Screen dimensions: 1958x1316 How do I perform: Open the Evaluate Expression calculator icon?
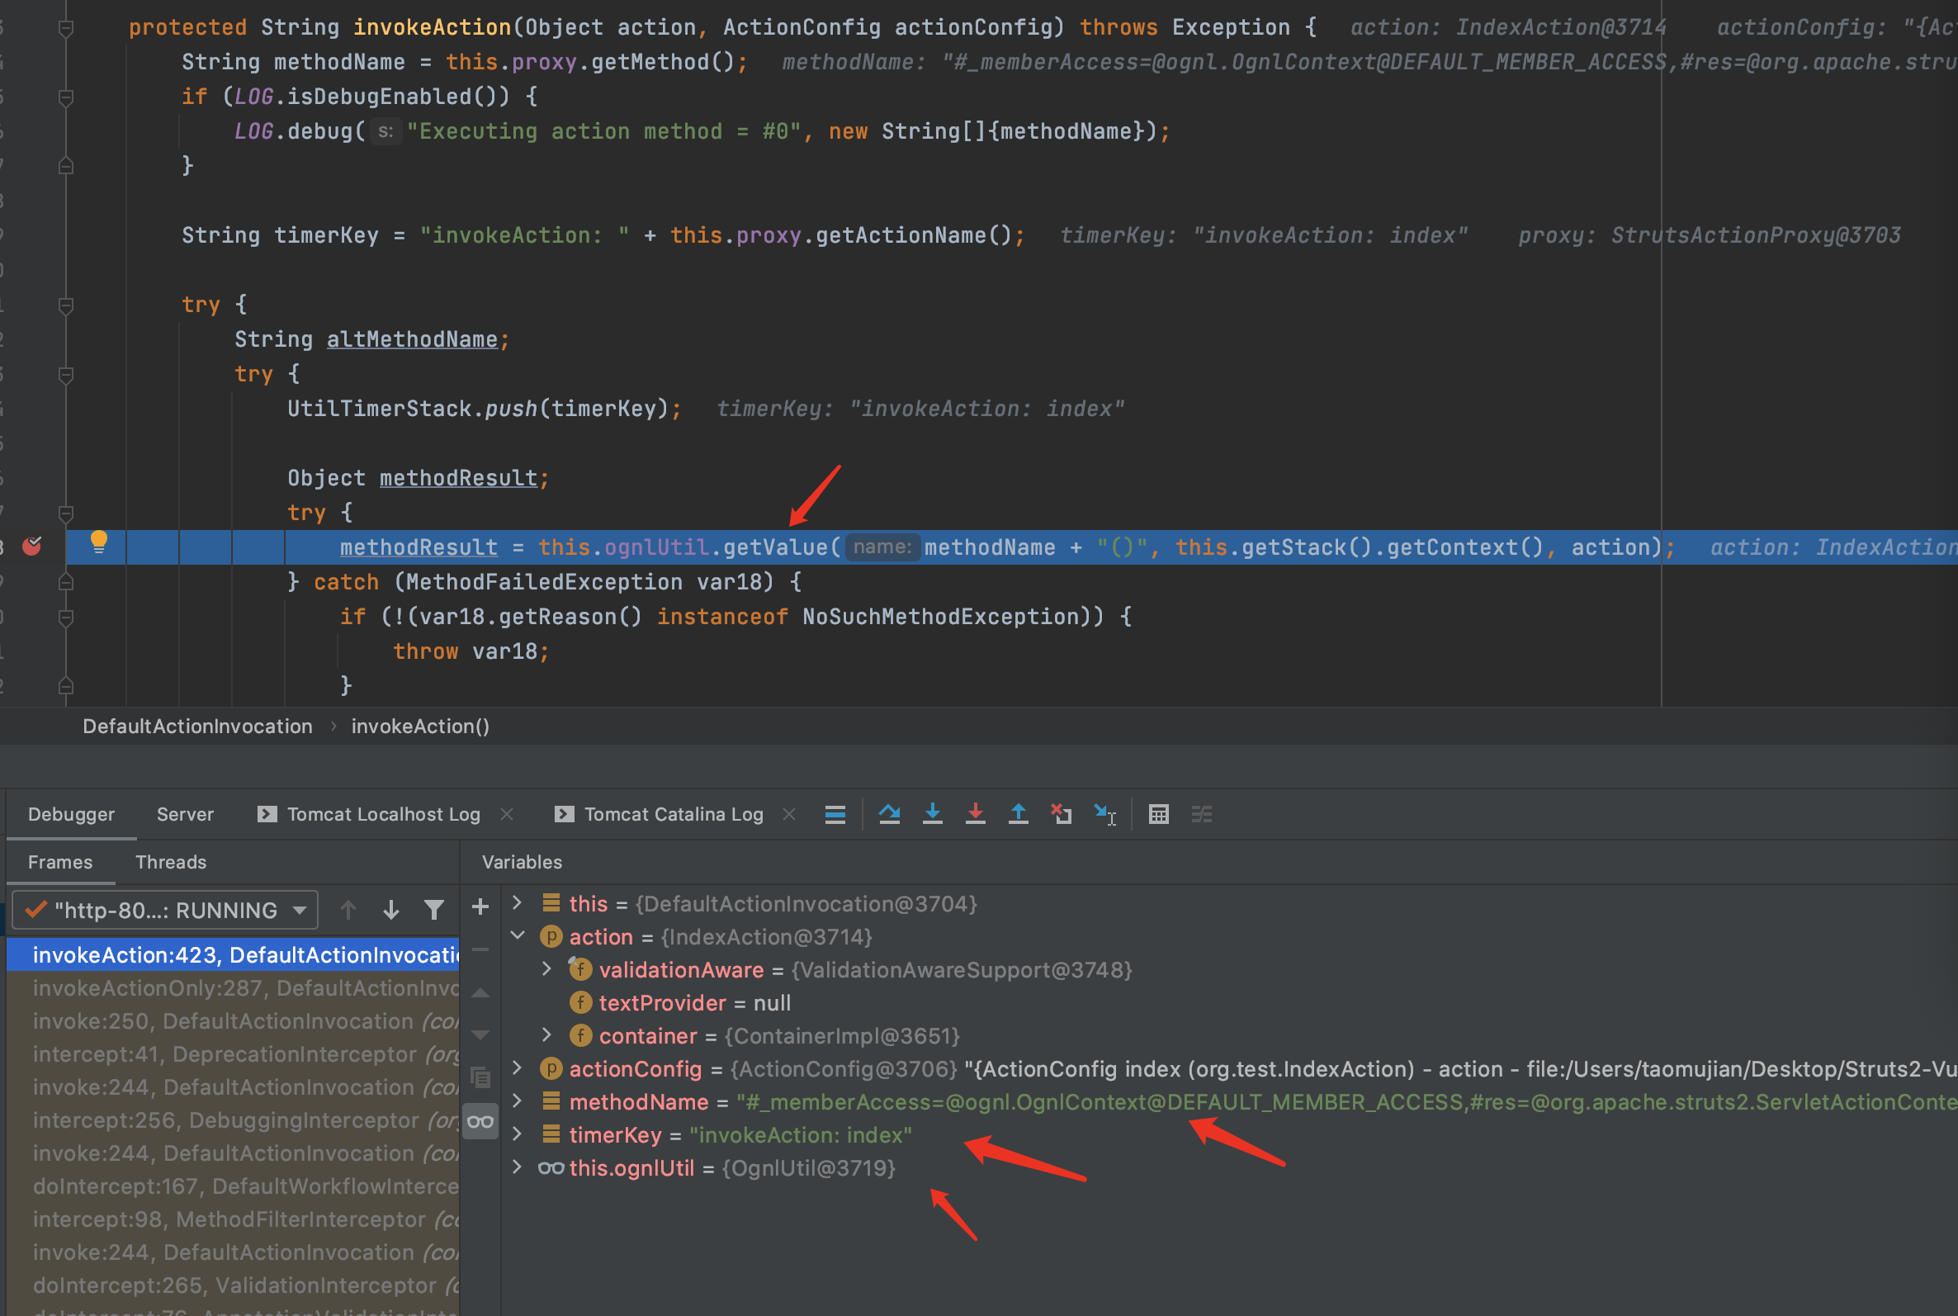pos(1158,814)
